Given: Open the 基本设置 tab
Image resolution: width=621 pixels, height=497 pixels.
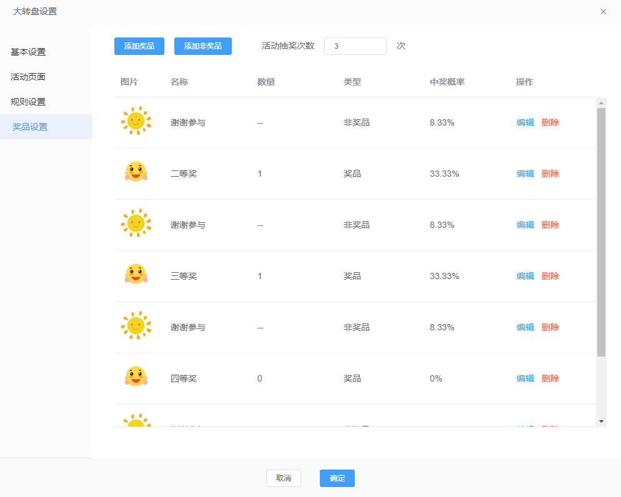Looking at the screenshot, I should point(28,52).
